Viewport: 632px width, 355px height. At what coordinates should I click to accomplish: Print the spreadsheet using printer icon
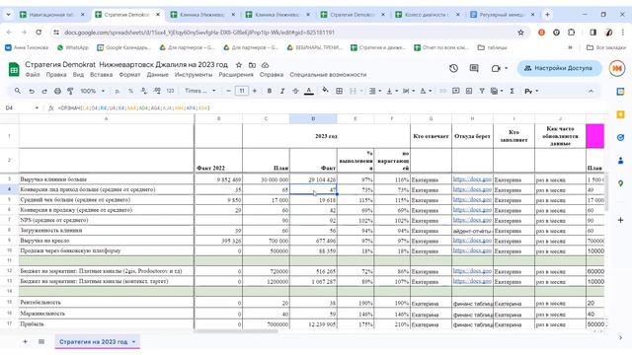click(57, 92)
